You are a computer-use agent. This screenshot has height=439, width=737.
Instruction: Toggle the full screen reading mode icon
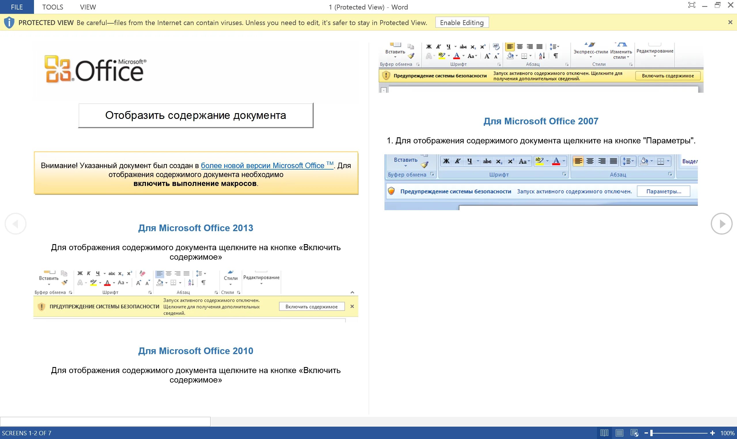(691, 5)
